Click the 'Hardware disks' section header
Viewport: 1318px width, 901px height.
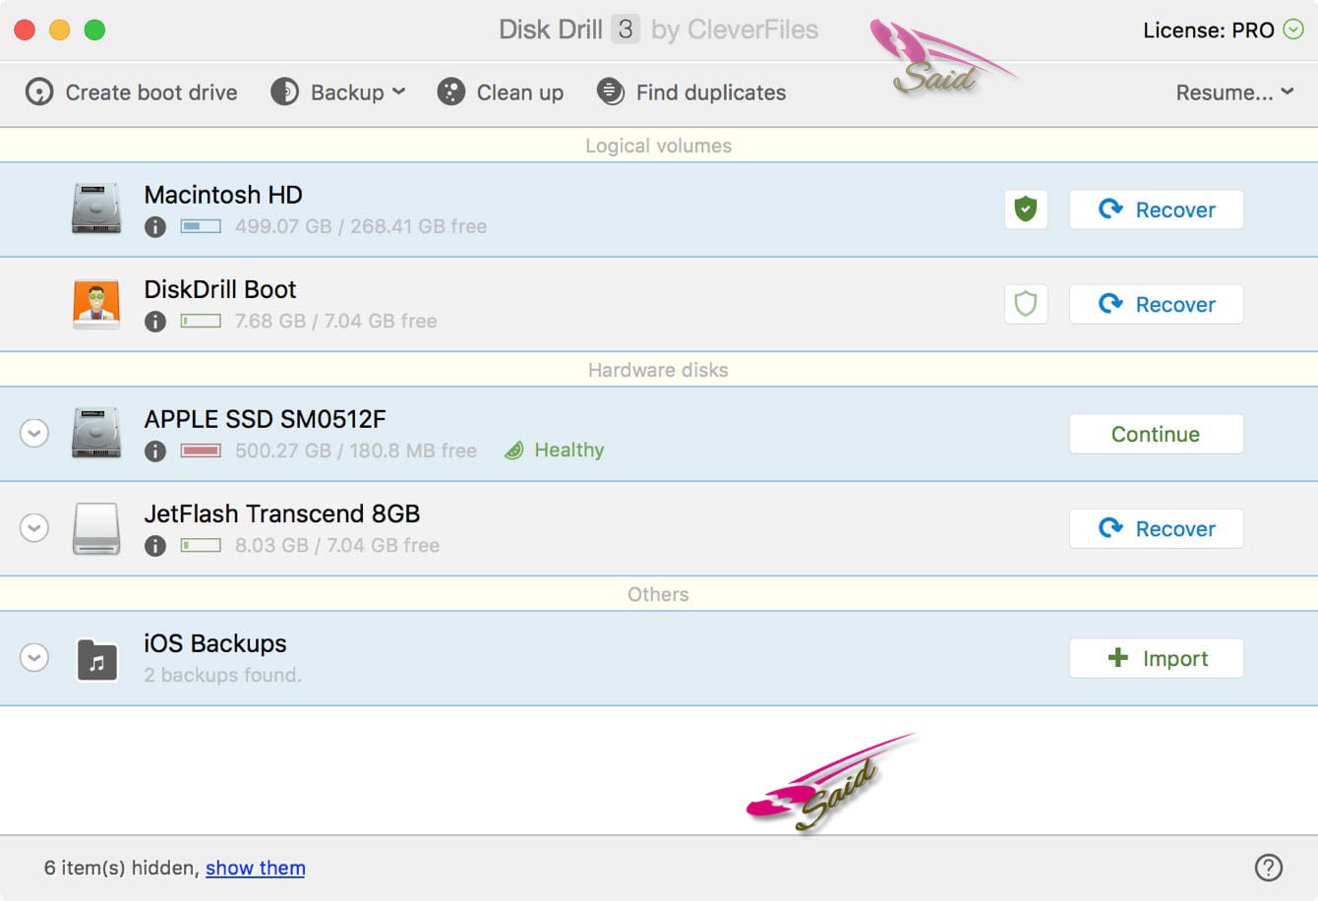658,370
